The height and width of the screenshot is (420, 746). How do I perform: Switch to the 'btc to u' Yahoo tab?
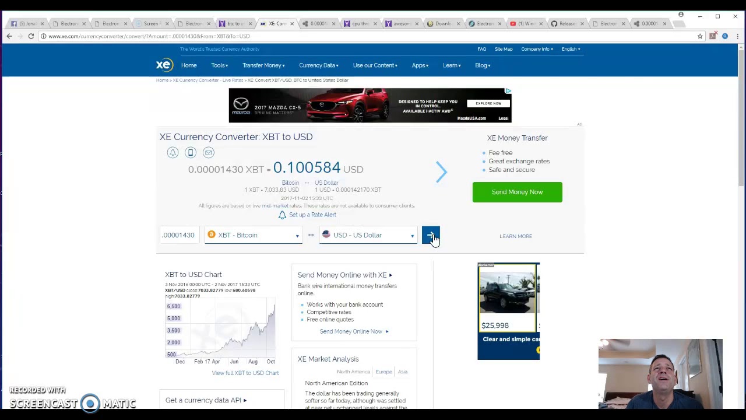click(235, 23)
